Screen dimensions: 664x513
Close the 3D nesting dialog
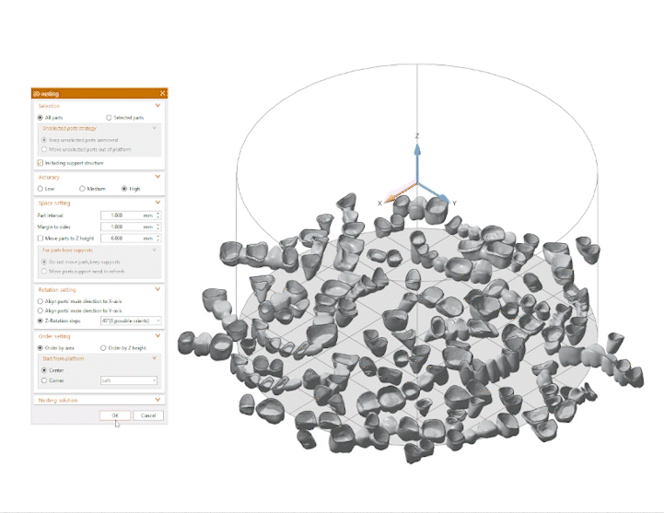coord(162,93)
